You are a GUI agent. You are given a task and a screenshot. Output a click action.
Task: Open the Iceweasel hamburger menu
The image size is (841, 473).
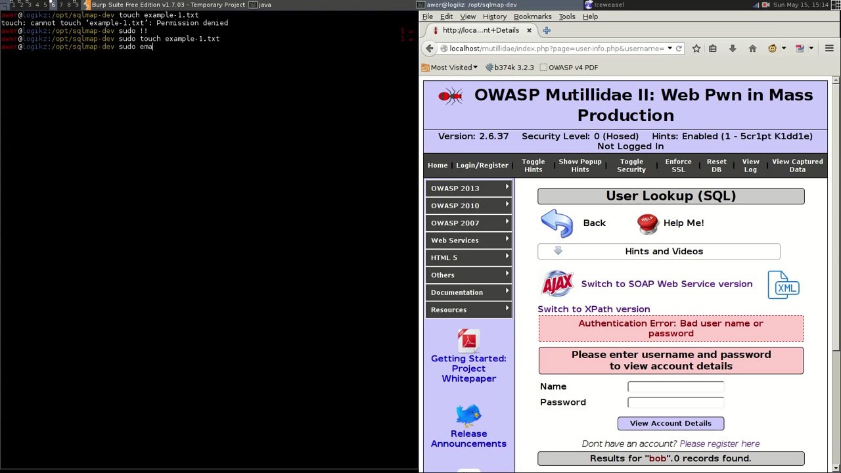[x=829, y=48]
